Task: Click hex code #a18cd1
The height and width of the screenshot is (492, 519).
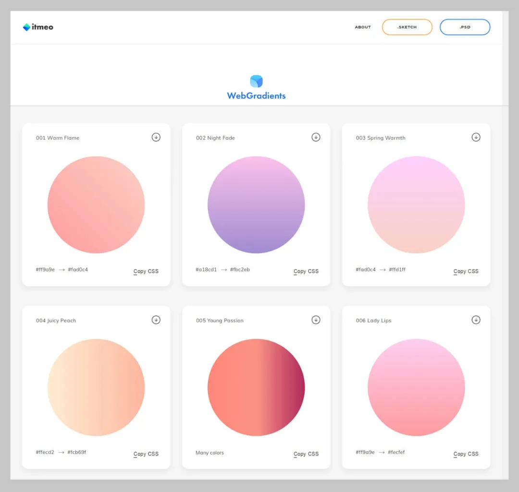Action: coord(206,269)
